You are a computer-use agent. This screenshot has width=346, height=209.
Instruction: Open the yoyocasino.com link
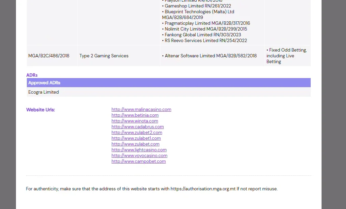(x=139, y=155)
